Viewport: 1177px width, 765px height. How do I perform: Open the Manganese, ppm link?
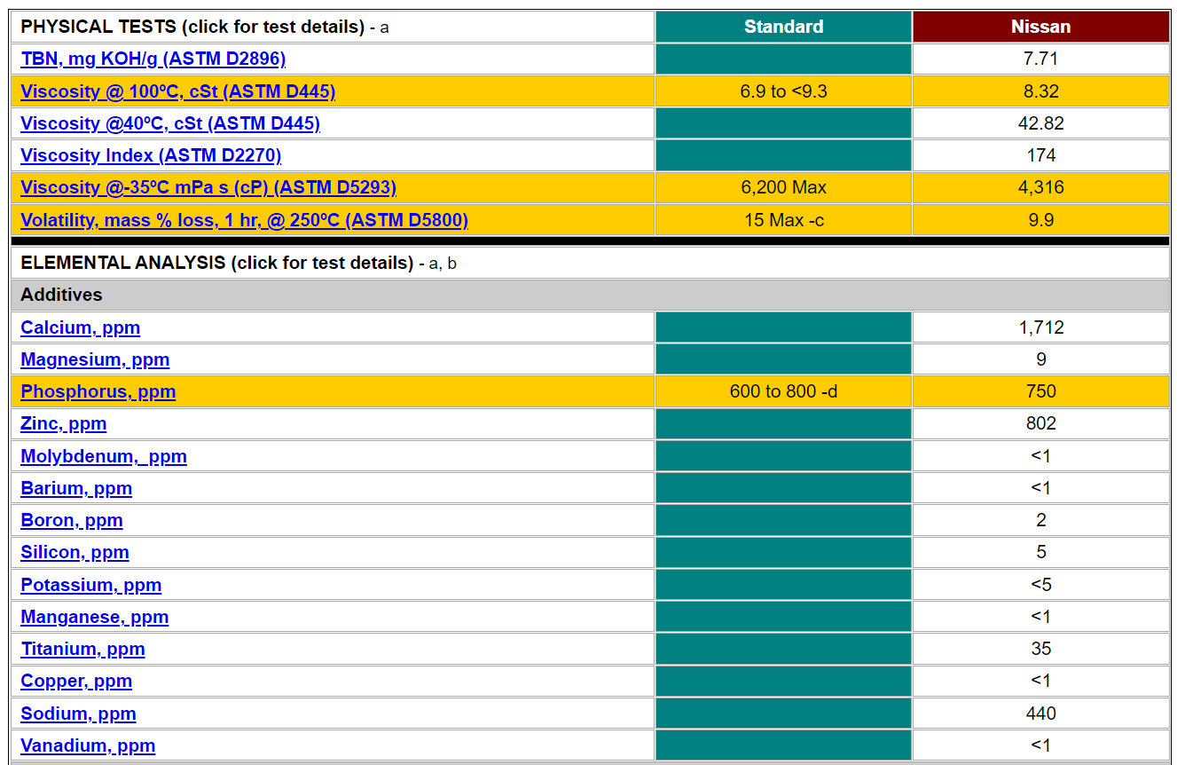94,617
